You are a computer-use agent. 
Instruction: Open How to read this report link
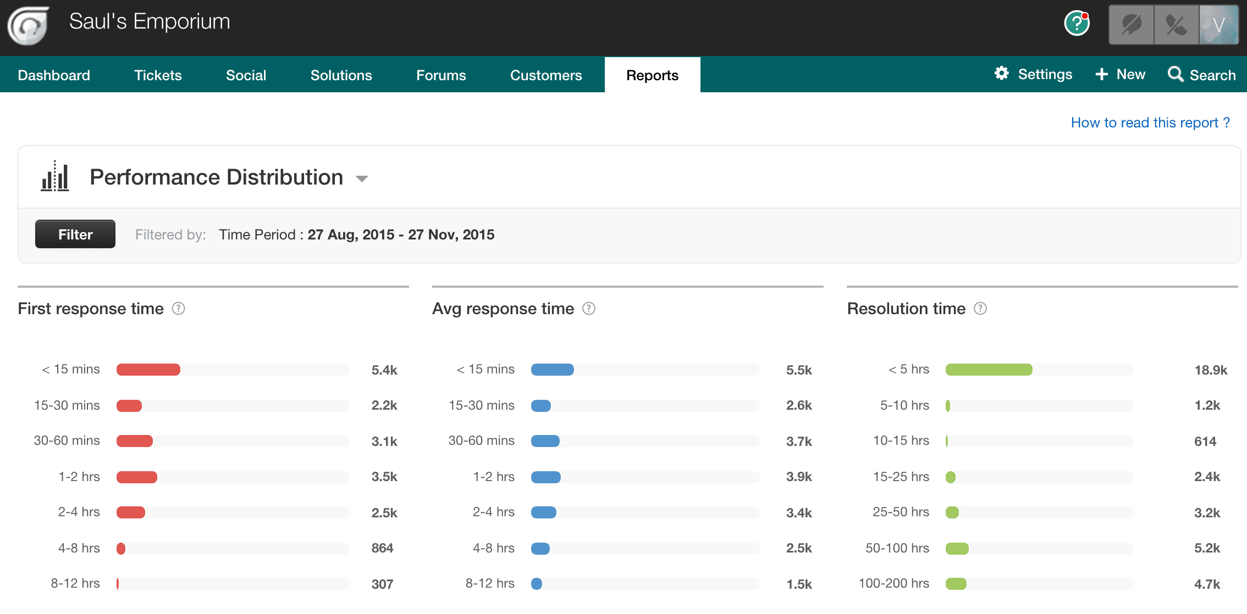pos(1150,122)
